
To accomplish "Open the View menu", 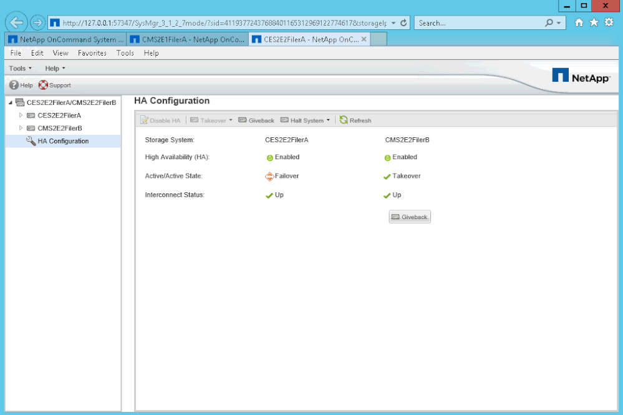I will tap(60, 53).
